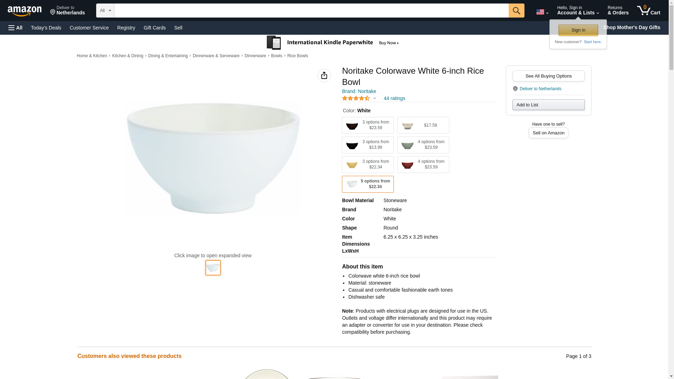Expand the ratings breakdown chevron
674x379 pixels.
point(375,99)
